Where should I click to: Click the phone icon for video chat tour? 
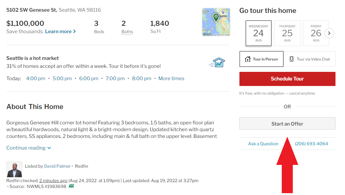292,59
